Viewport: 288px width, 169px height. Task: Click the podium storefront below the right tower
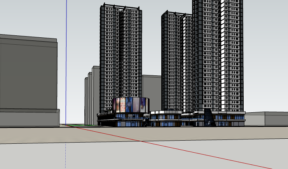(229, 118)
